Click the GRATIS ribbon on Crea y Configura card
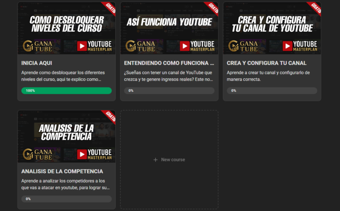 pyautogui.click(x=316, y=8)
